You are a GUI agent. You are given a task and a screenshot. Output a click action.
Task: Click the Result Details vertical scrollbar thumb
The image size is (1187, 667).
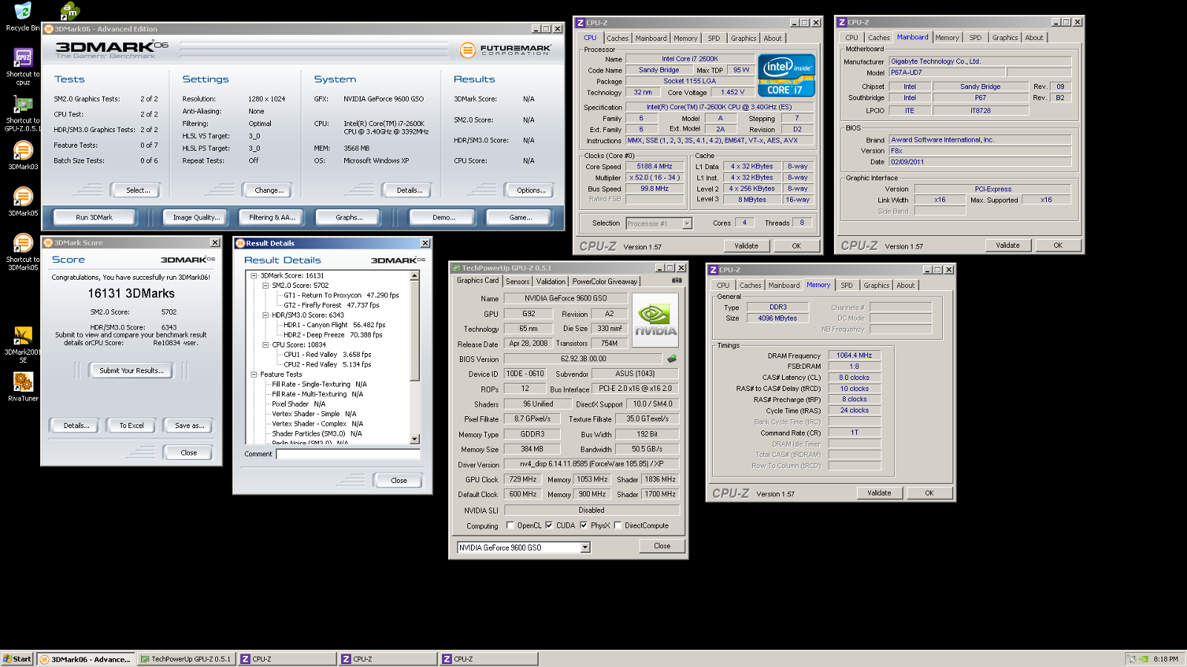point(415,330)
